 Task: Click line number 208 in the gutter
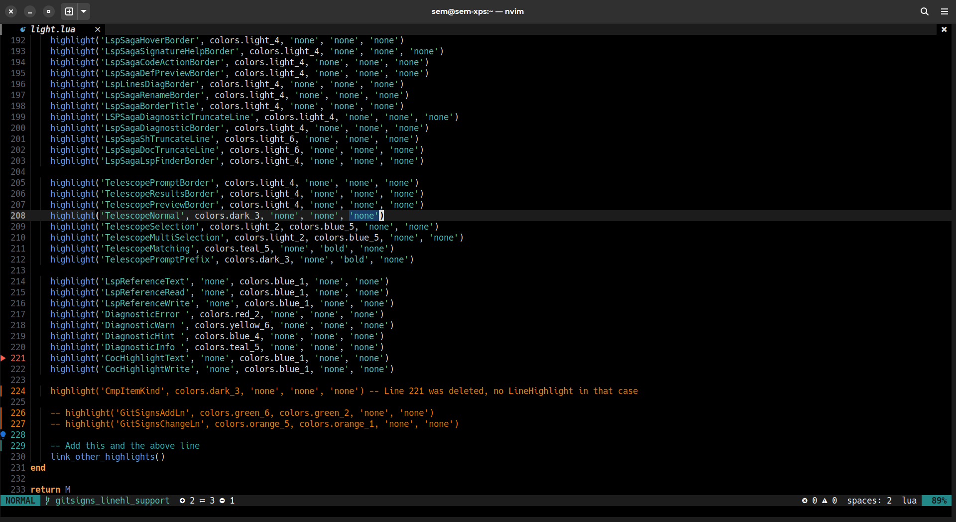pos(18,216)
